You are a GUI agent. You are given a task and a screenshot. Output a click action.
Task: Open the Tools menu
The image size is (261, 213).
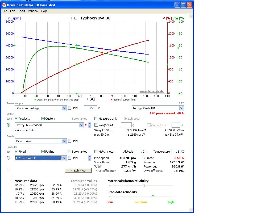click(22, 11)
